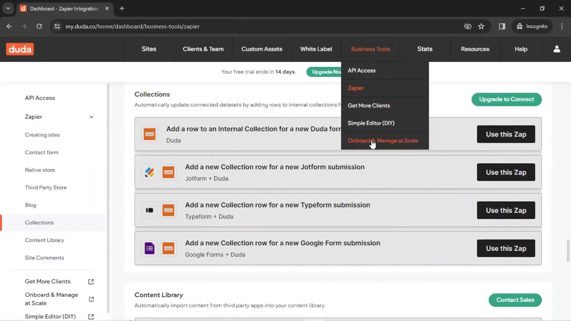Click 'Add a new Collection row for a new Jotform submission'
The width and height of the screenshot is (571, 321).
[275, 167]
